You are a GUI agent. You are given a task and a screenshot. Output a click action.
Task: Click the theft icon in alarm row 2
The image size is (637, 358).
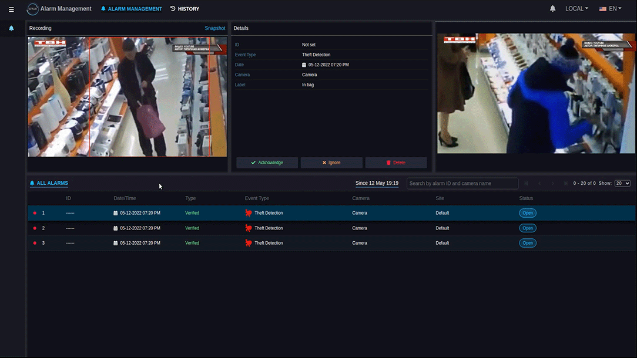tap(249, 228)
